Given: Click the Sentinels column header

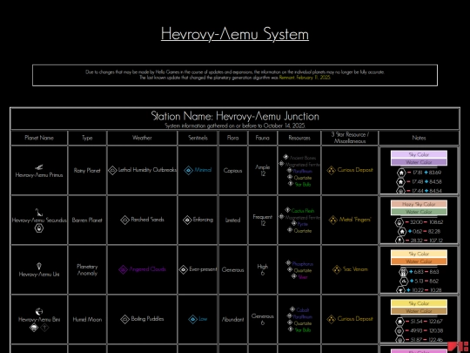Looking at the screenshot, I should [x=198, y=138].
